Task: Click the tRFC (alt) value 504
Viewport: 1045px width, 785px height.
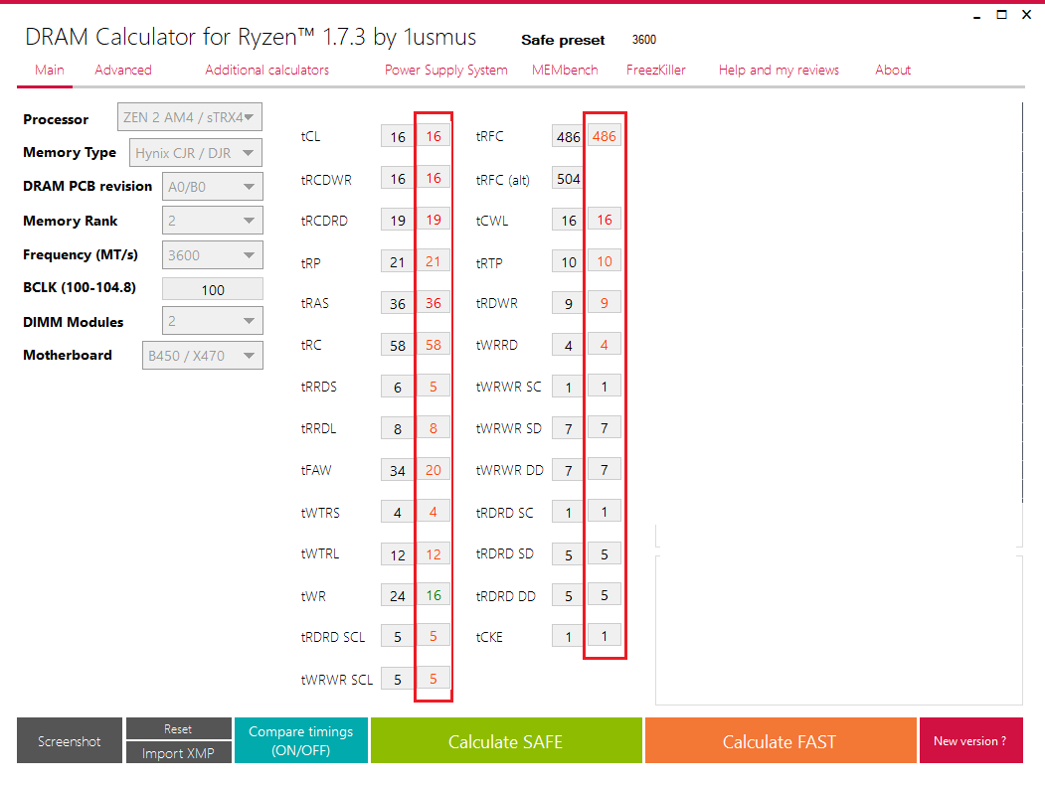Action: [569, 179]
